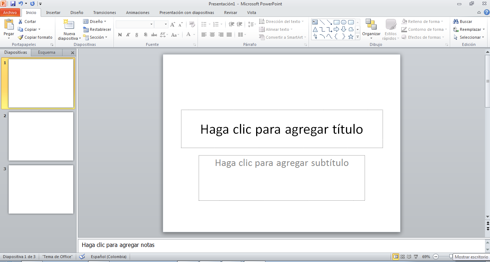Click the save icon in quick access toolbar
Image resolution: width=490 pixels, height=262 pixels.
click(13, 4)
